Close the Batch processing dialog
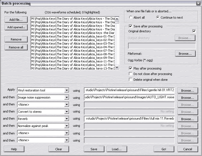 198,3
